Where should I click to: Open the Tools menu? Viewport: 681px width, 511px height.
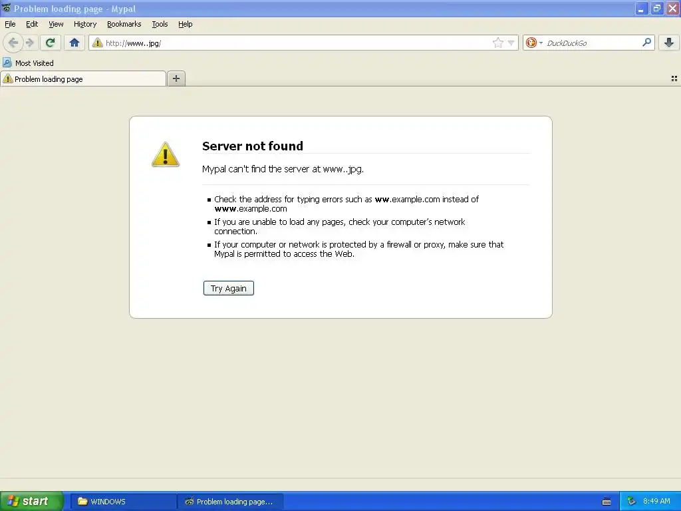(160, 24)
